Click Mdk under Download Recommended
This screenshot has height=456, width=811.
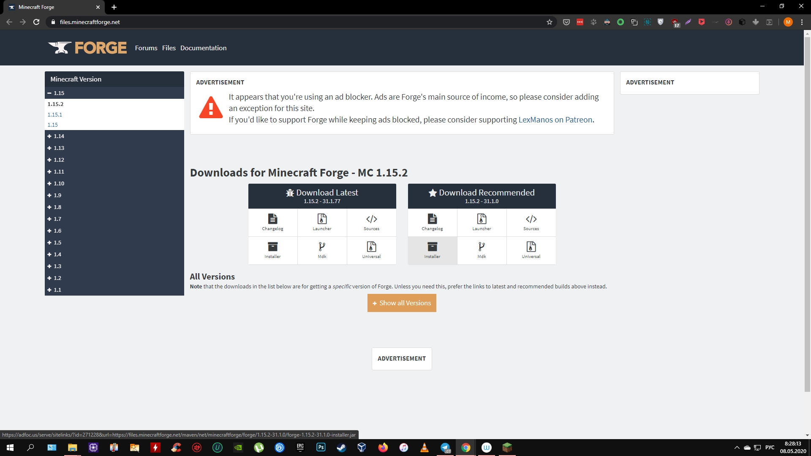[x=482, y=250]
